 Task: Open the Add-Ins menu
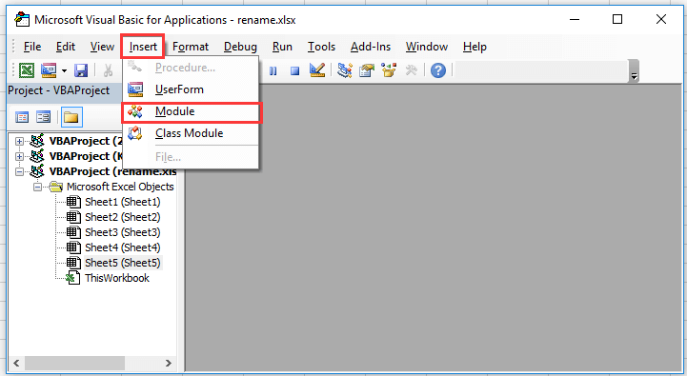[371, 47]
